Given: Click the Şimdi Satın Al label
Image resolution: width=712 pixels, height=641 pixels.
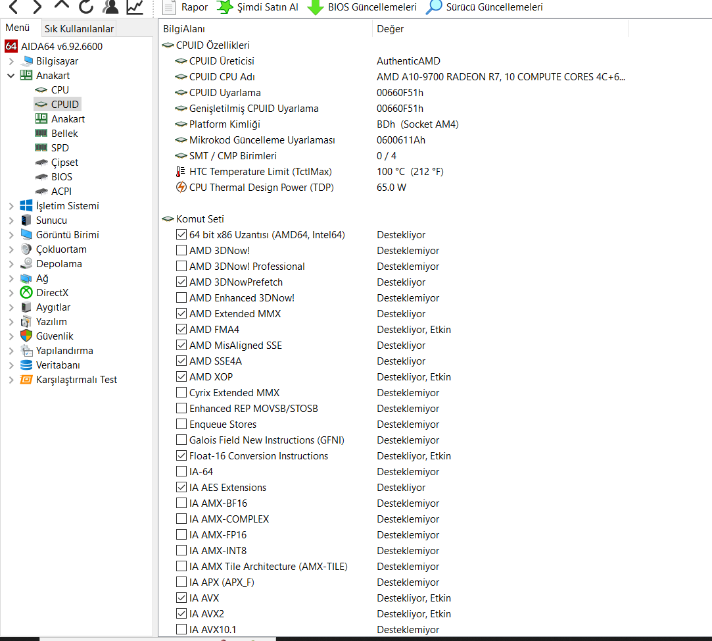Looking at the screenshot, I should [x=268, y=7].
